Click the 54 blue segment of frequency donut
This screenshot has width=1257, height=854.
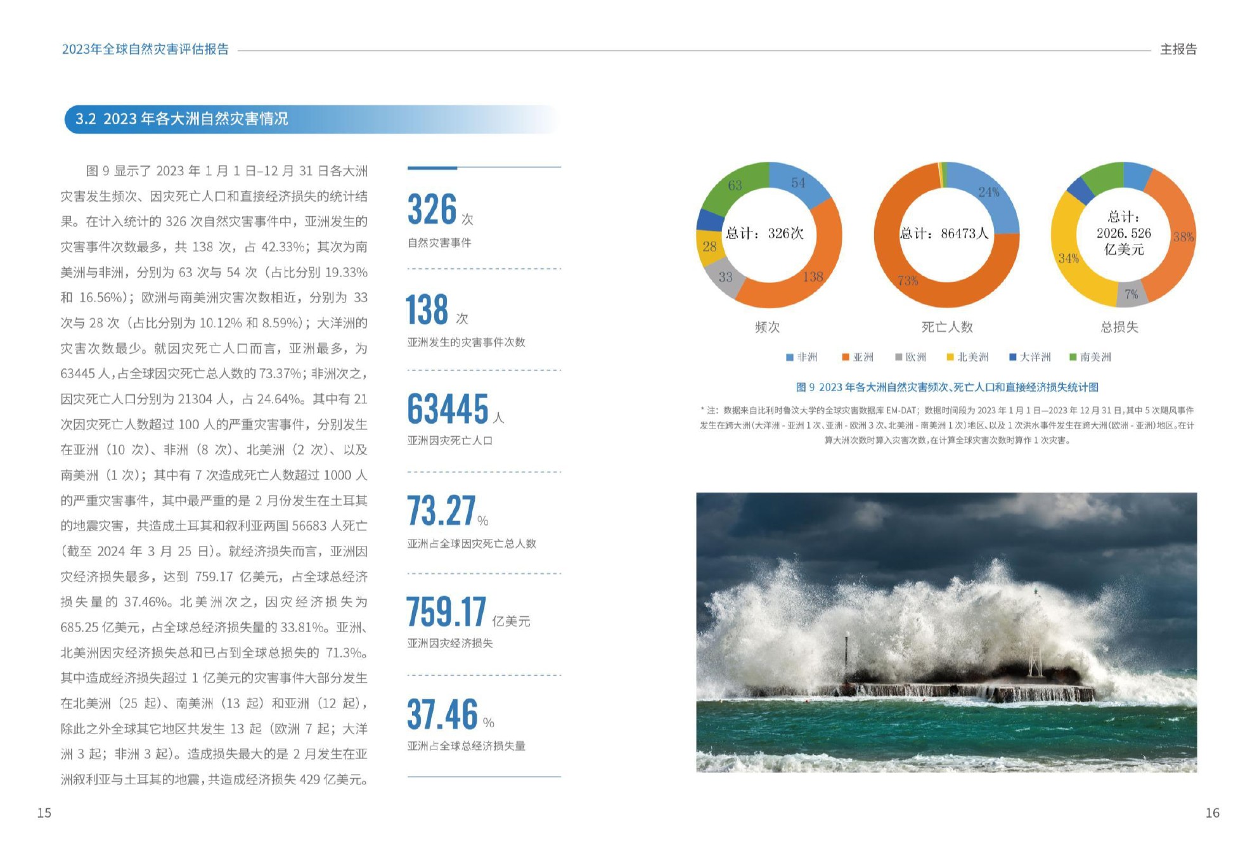(798, 183)
